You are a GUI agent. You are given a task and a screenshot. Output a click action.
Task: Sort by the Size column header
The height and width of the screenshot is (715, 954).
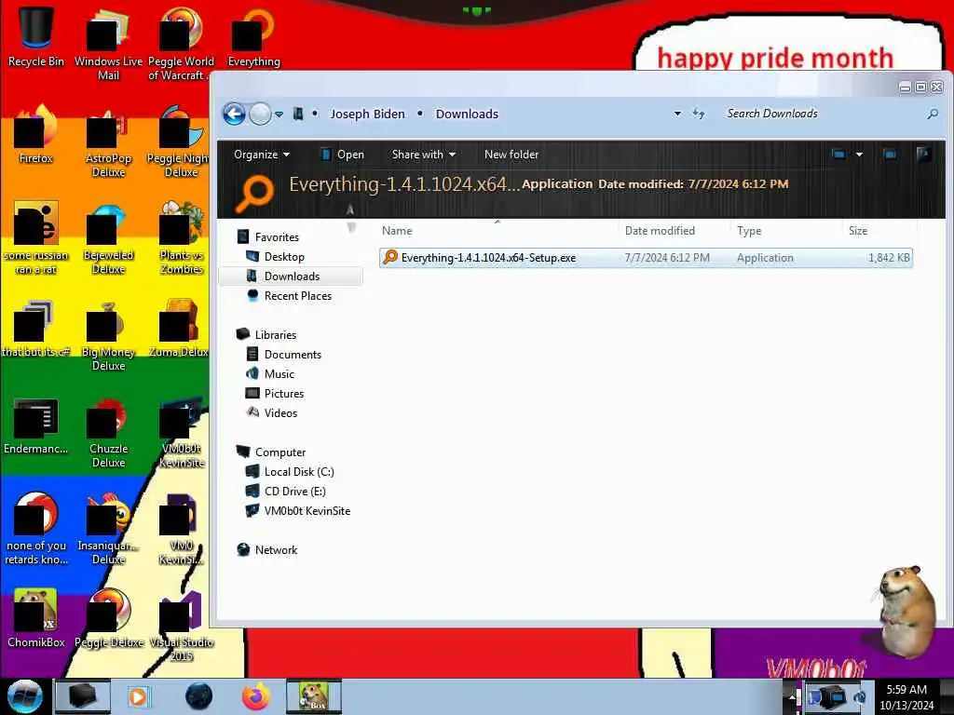pyautogui.click(x=858, y=231)
